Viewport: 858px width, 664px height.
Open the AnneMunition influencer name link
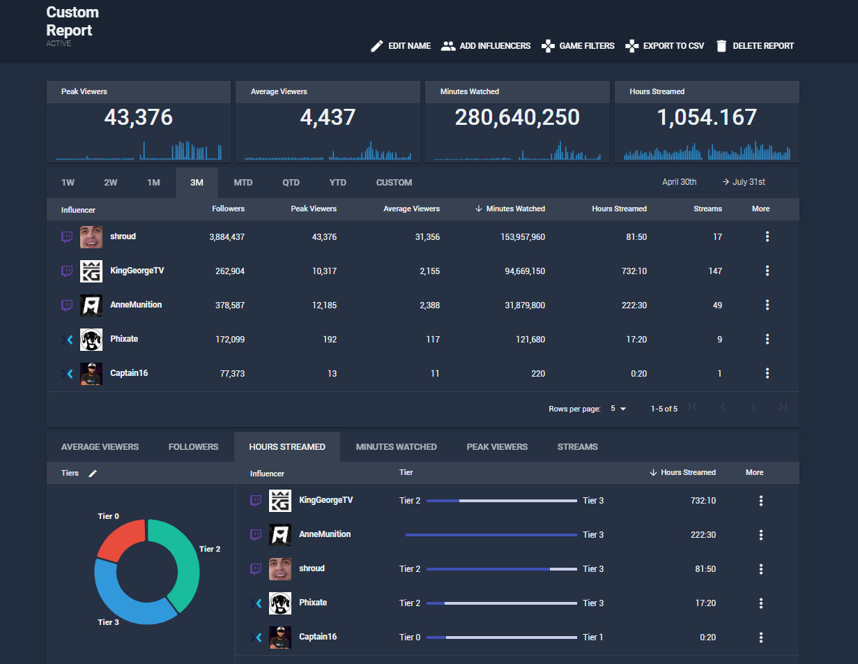tap(135, 305)
